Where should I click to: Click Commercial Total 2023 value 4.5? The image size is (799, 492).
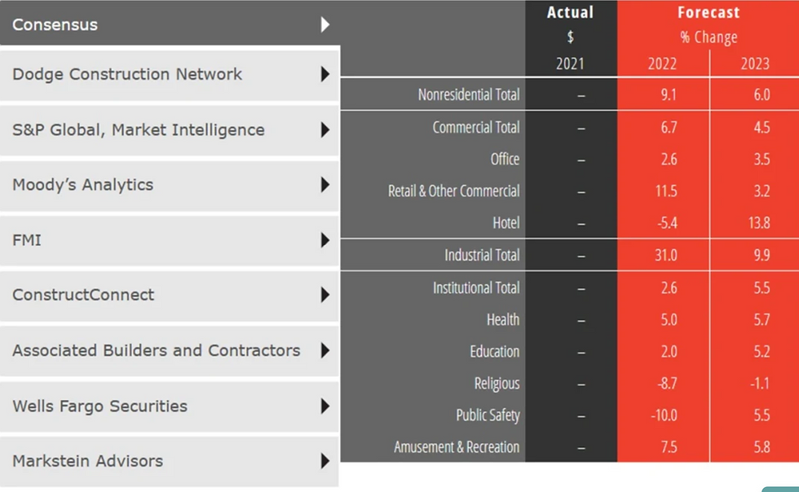tap(761, 127)
